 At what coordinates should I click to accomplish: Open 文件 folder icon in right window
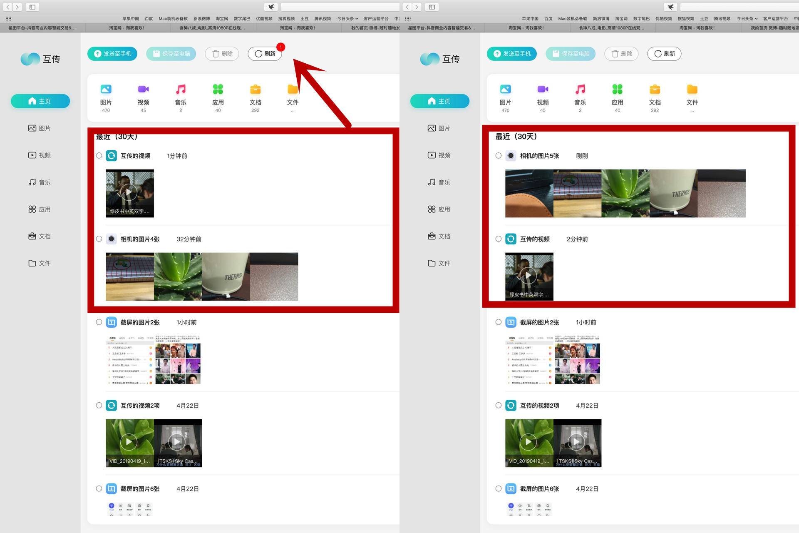(x=692, y=89)
